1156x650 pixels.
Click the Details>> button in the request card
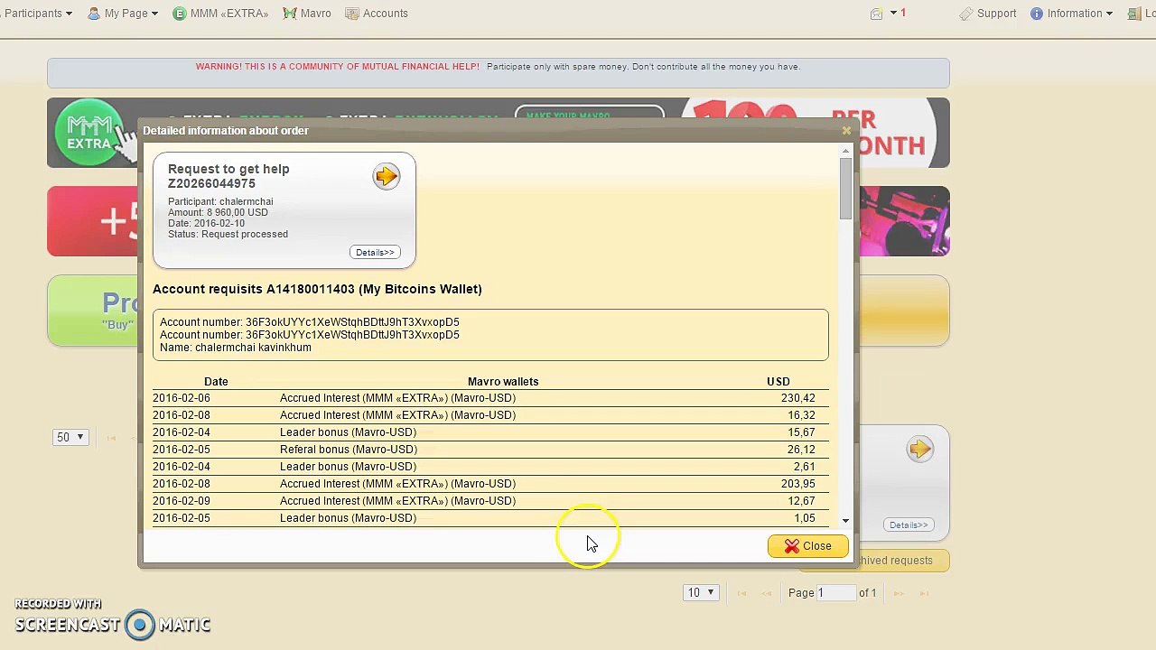[x=375, y=252]
